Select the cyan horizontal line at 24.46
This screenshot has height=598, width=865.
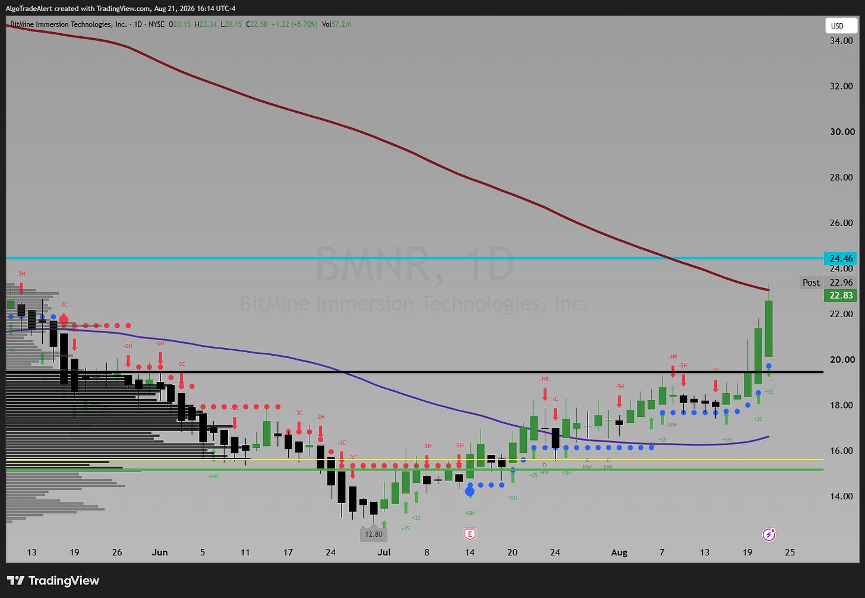click(415, 258)
